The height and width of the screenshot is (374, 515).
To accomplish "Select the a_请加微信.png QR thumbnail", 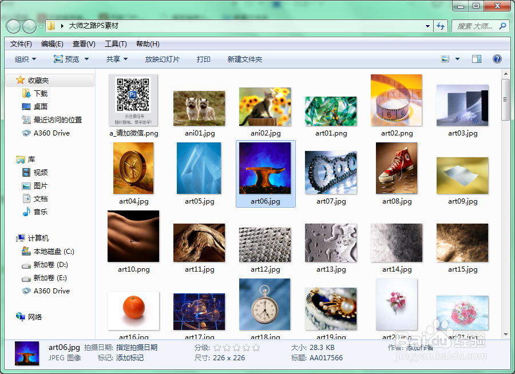I will (x=133, y=100).
